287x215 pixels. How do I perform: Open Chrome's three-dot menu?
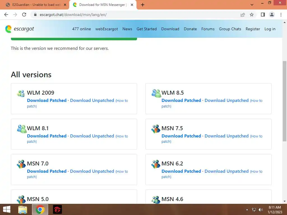(281, 15)
